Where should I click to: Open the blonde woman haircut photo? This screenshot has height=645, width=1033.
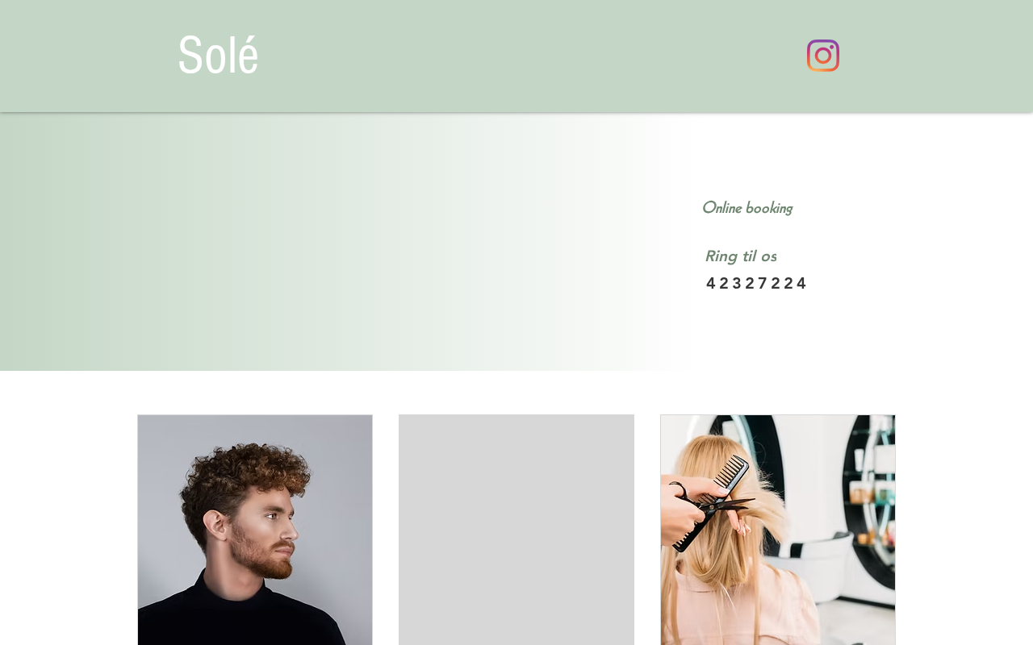[778, 530]
